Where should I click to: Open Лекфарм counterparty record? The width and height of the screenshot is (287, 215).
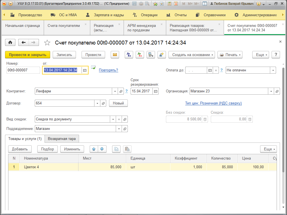click(x=121, y=91)
